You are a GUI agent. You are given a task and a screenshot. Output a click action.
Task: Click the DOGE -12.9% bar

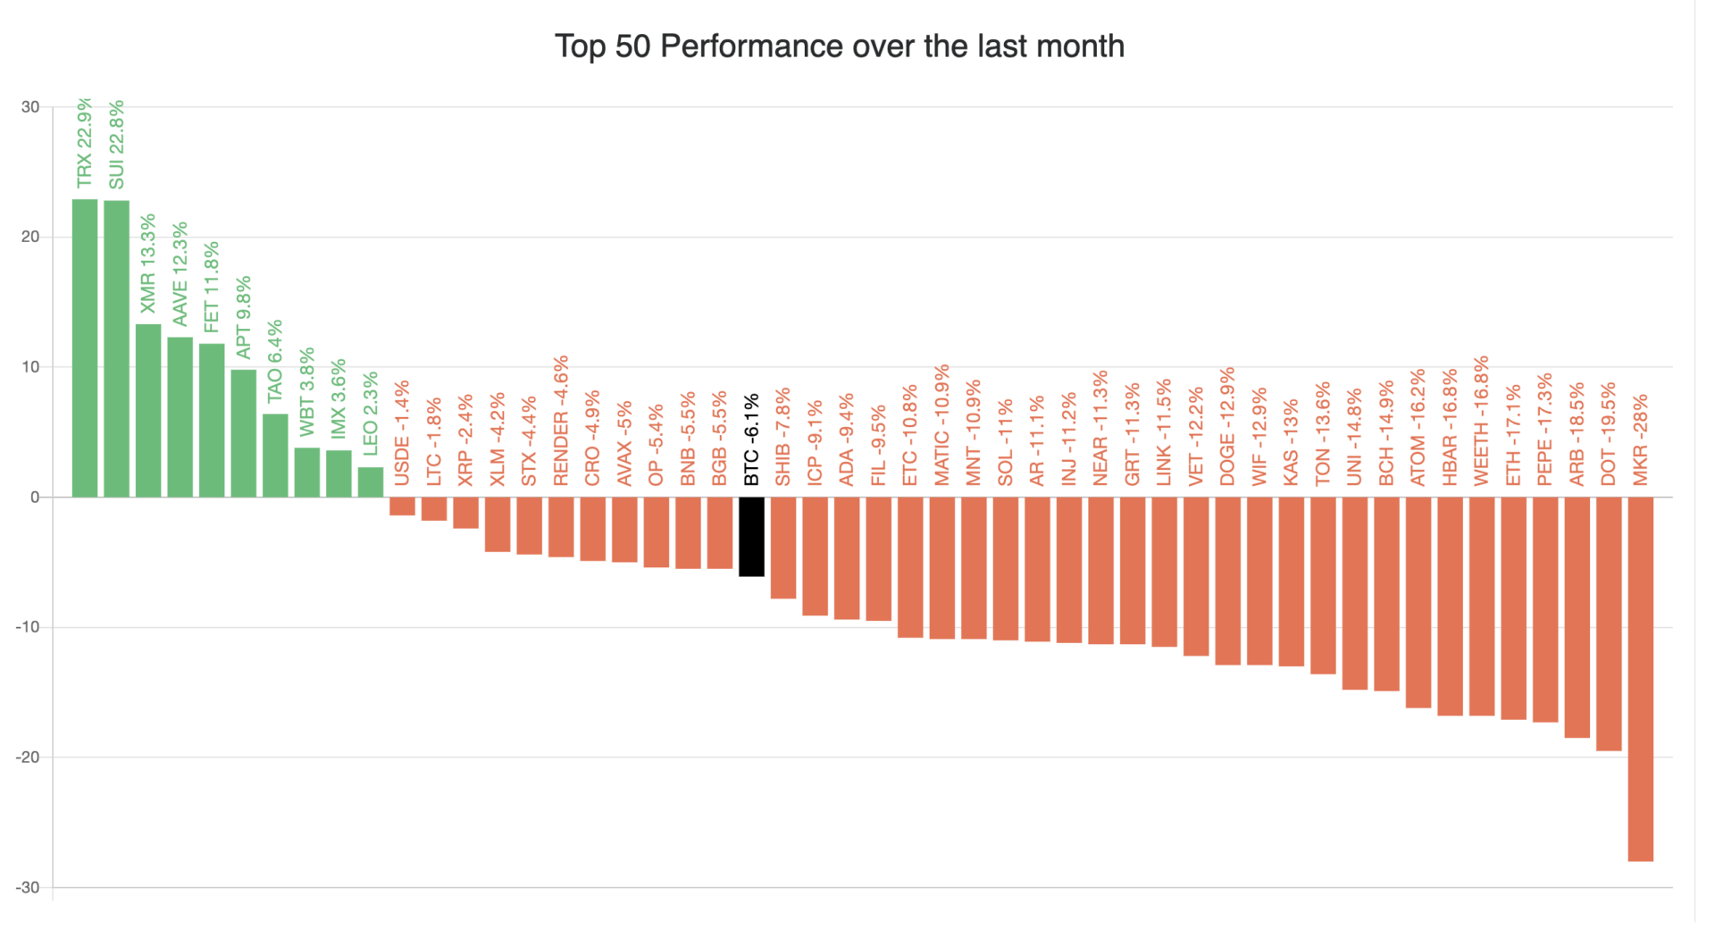(1227, 581)
